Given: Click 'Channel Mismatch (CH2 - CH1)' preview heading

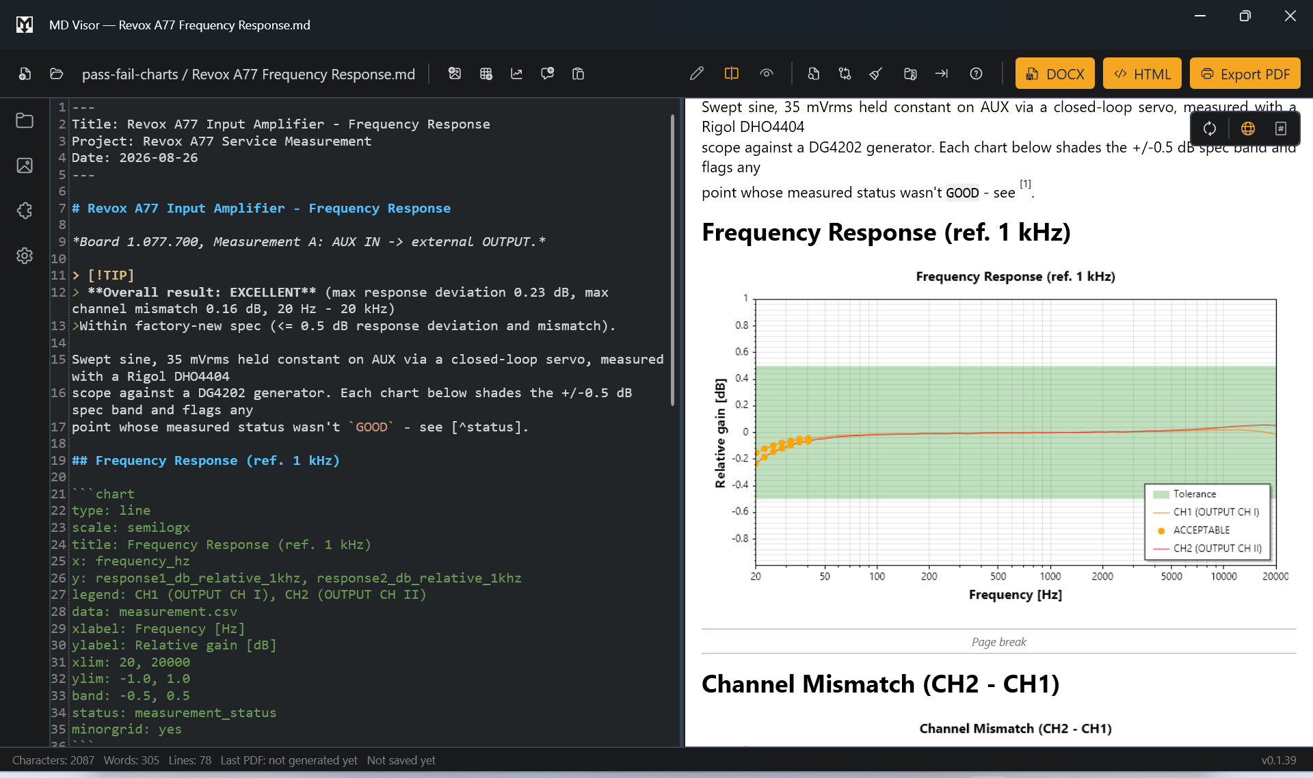Looking at the screenshot, I should pyautogui.click(x=881, y=684).
